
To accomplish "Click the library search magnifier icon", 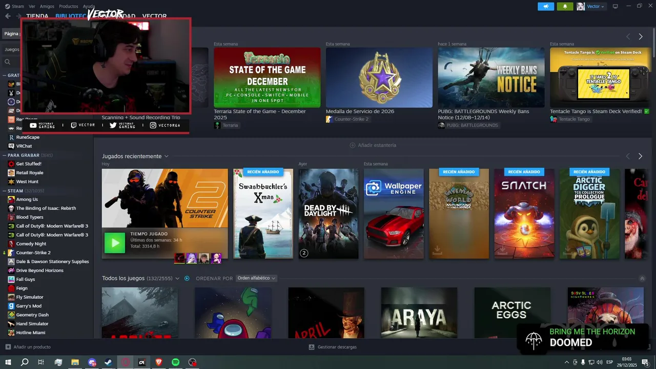I will tap(8, 62).
